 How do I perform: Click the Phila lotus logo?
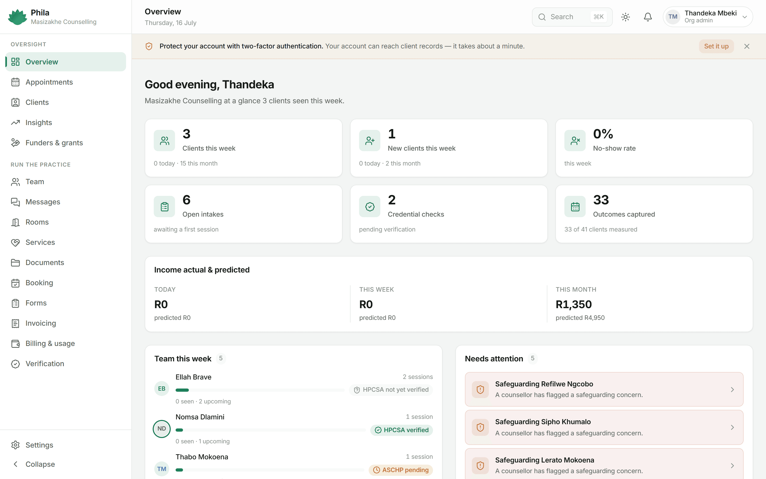(x=17, y=17)
